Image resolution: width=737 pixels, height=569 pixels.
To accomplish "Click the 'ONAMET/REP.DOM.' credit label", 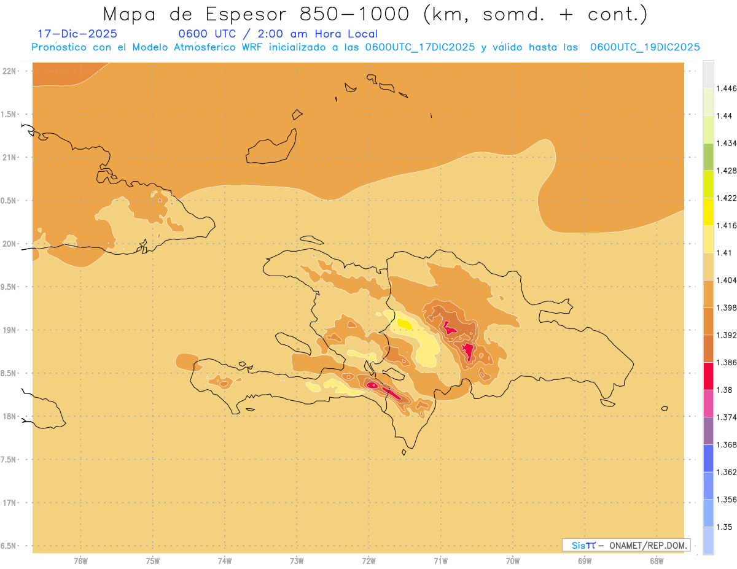I will [x=649, y=545].
